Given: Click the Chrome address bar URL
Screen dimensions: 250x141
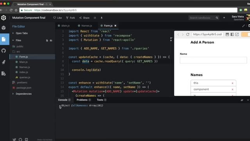Looking at the screenshot, I should coord(55,10).
